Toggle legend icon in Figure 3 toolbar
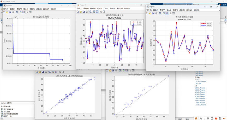 167,13
